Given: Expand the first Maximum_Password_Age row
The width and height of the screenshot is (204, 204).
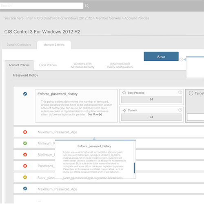Looking at the screenshot, I should pos(109,132).
